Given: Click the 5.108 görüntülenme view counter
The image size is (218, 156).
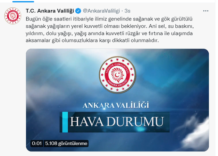Looking at the screenshot, I should 66,144.
